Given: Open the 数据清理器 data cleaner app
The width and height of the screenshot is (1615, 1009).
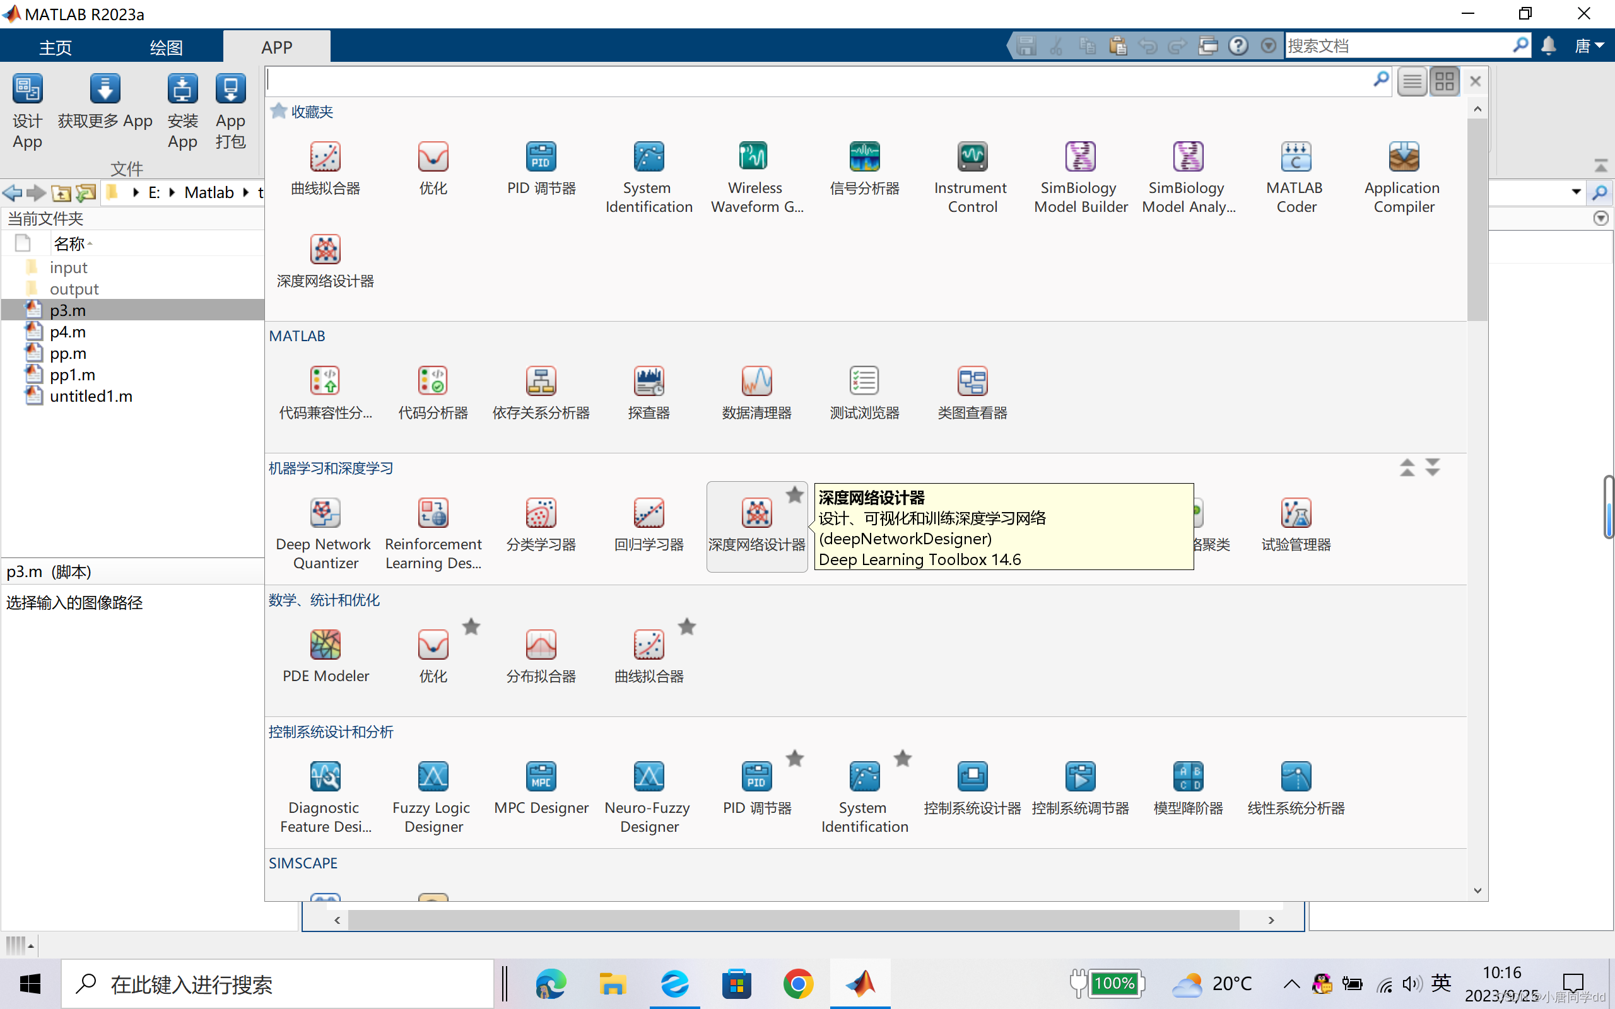Looking at the screenshot, I should 756,382.
